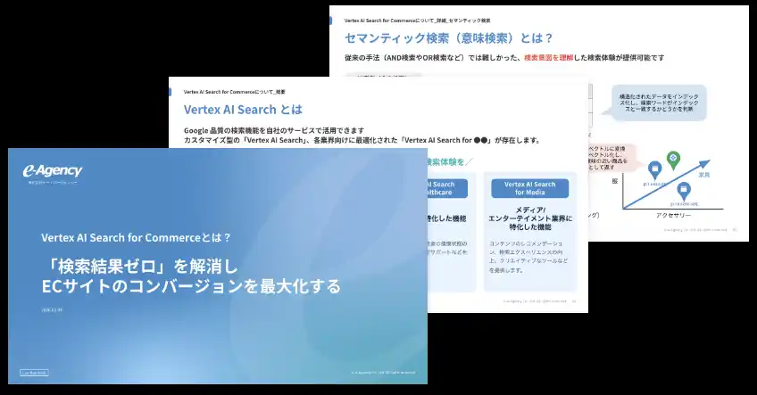Viewport: 757px width, 395px height.
Task: Select the cover slide title about 検索結果ゼロ
Action: pos(191,276)
